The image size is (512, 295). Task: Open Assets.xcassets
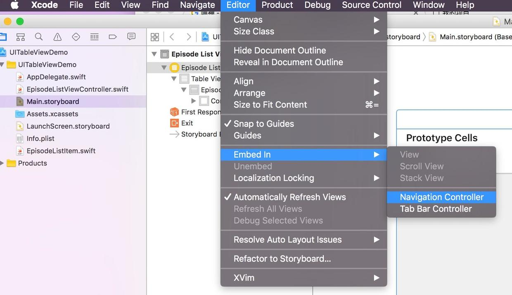(52, 114)
